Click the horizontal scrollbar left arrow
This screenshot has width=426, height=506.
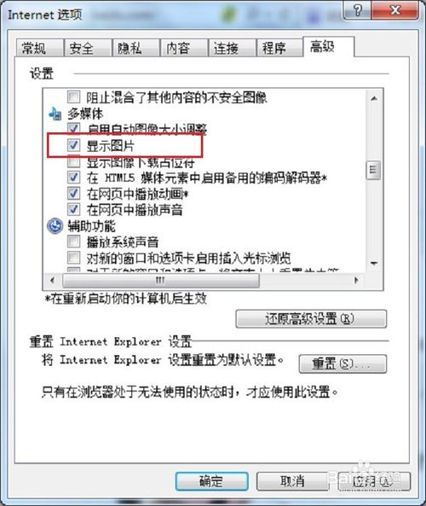(53, 280)
